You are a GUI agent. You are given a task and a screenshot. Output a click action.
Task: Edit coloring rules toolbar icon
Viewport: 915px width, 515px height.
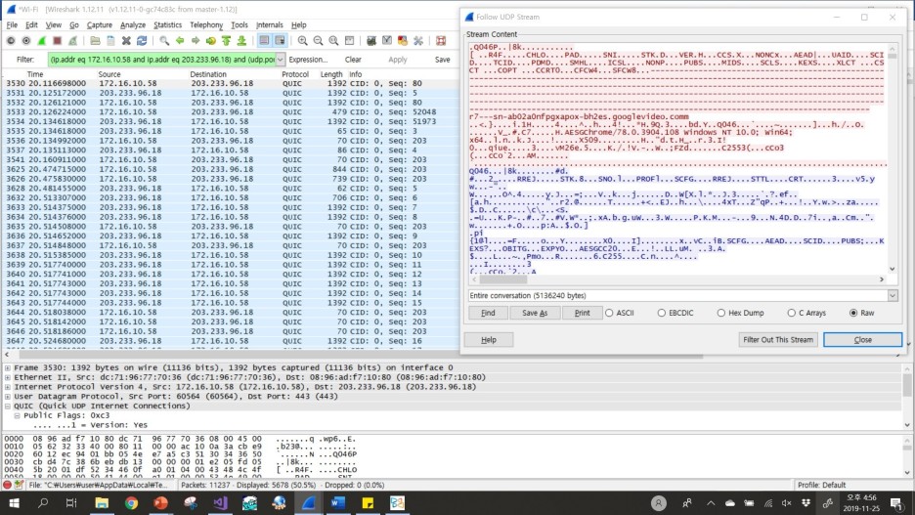(402, 41)
